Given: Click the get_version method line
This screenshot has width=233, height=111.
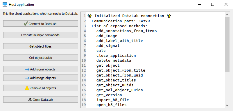Looking at the screenshot, I should coord(109,95).
